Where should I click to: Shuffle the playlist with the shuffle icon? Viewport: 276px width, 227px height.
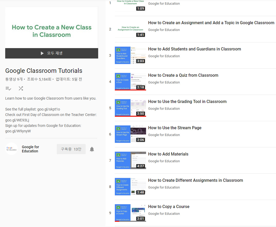coord(21,88)
